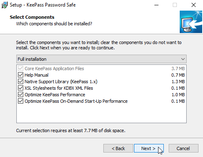Click the installer wizard computer image
Viewport: 203px width, 157px height.
click(191, 22)
